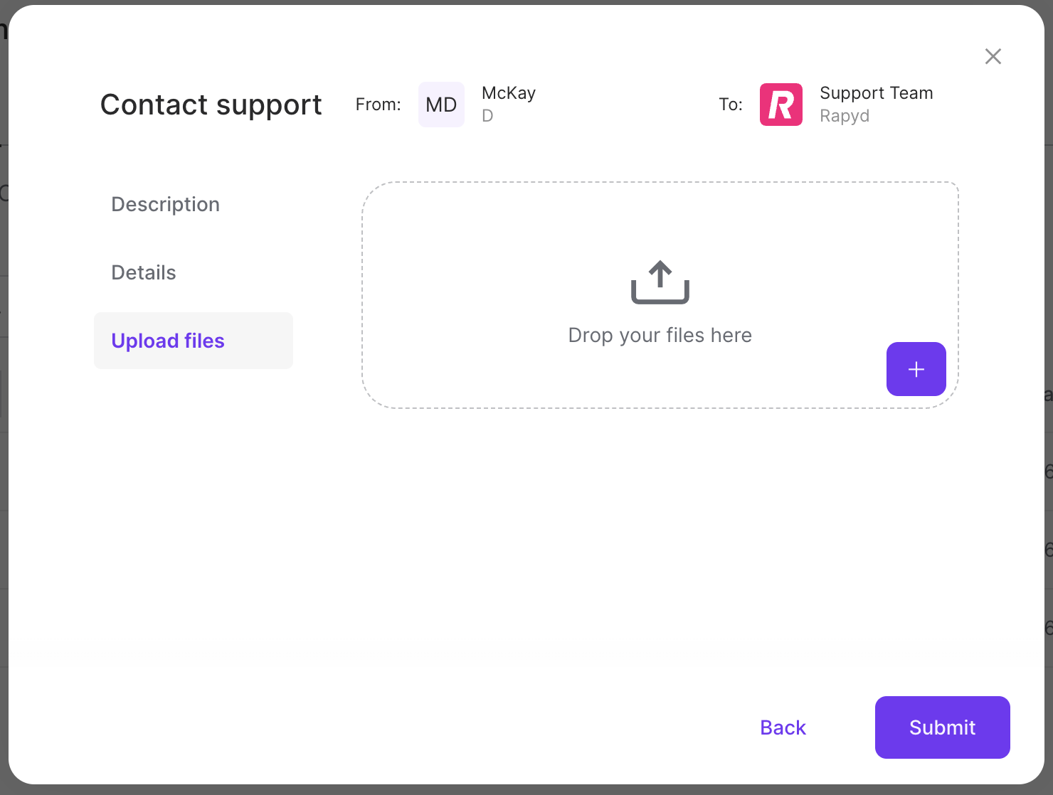Click the X to dismiss the dialog
Image resolution: width=1053 pixels, height=795 pixels.
(993, 56)
